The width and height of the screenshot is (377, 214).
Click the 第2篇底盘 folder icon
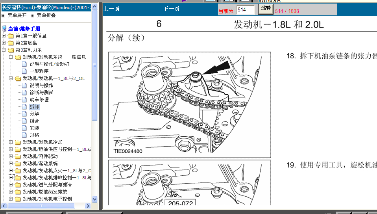point(11,43)
